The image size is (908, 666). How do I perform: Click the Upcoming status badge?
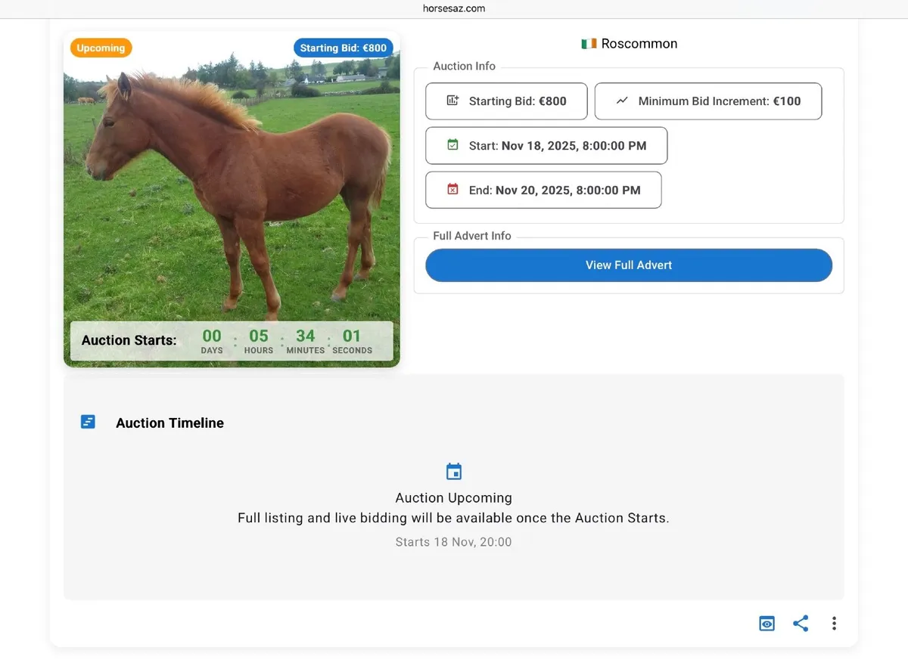(101, 47)
